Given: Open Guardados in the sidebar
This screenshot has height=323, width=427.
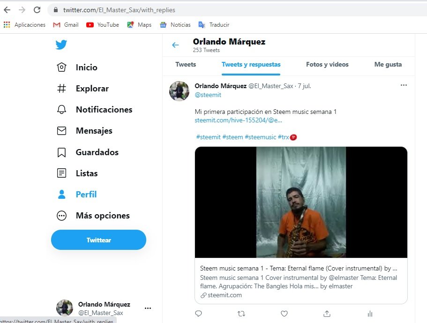Looking at the screenshot, I should [97, 152].
